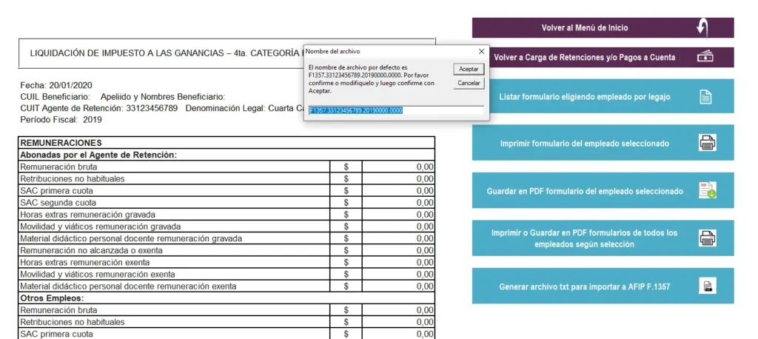Viewport: 758px width, 339px height.
Task: Click the return arrow icon on Volver al Menú
Action: tap(703, 28)
